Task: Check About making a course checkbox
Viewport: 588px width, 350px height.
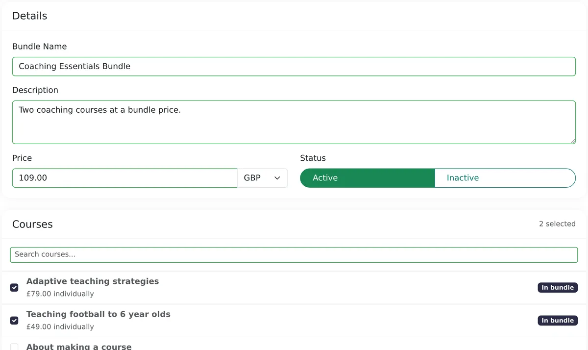Action: [14, 347]
